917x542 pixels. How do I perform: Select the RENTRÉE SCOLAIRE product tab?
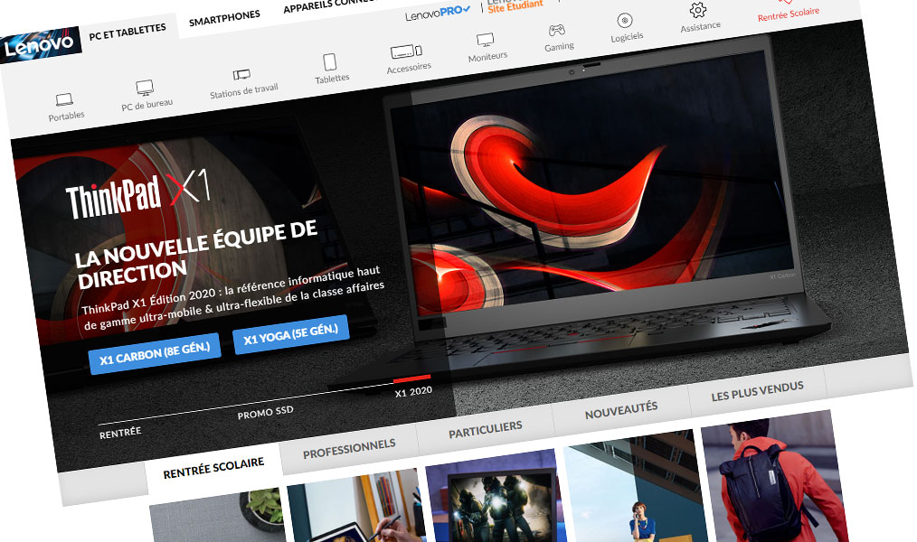(213, 468)
